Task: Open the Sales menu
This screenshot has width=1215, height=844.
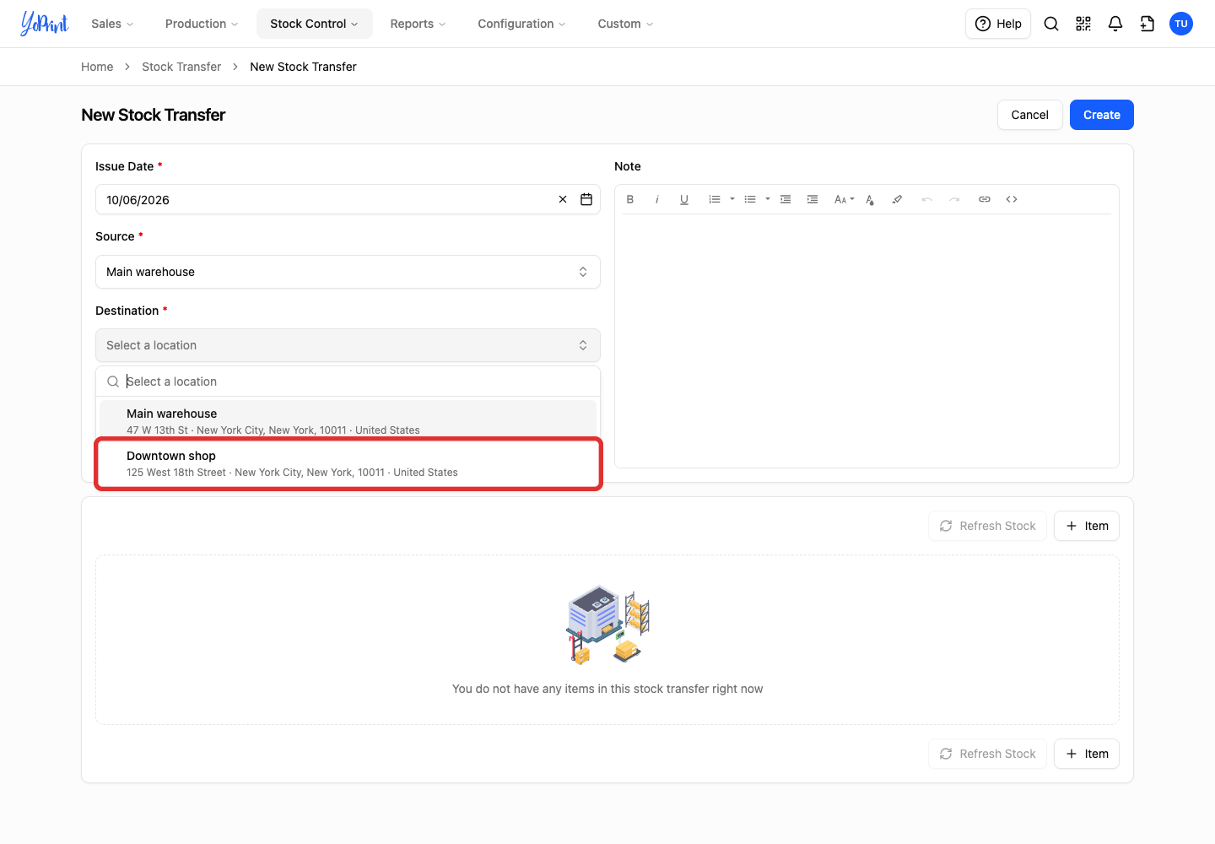Action: point(112,24)
